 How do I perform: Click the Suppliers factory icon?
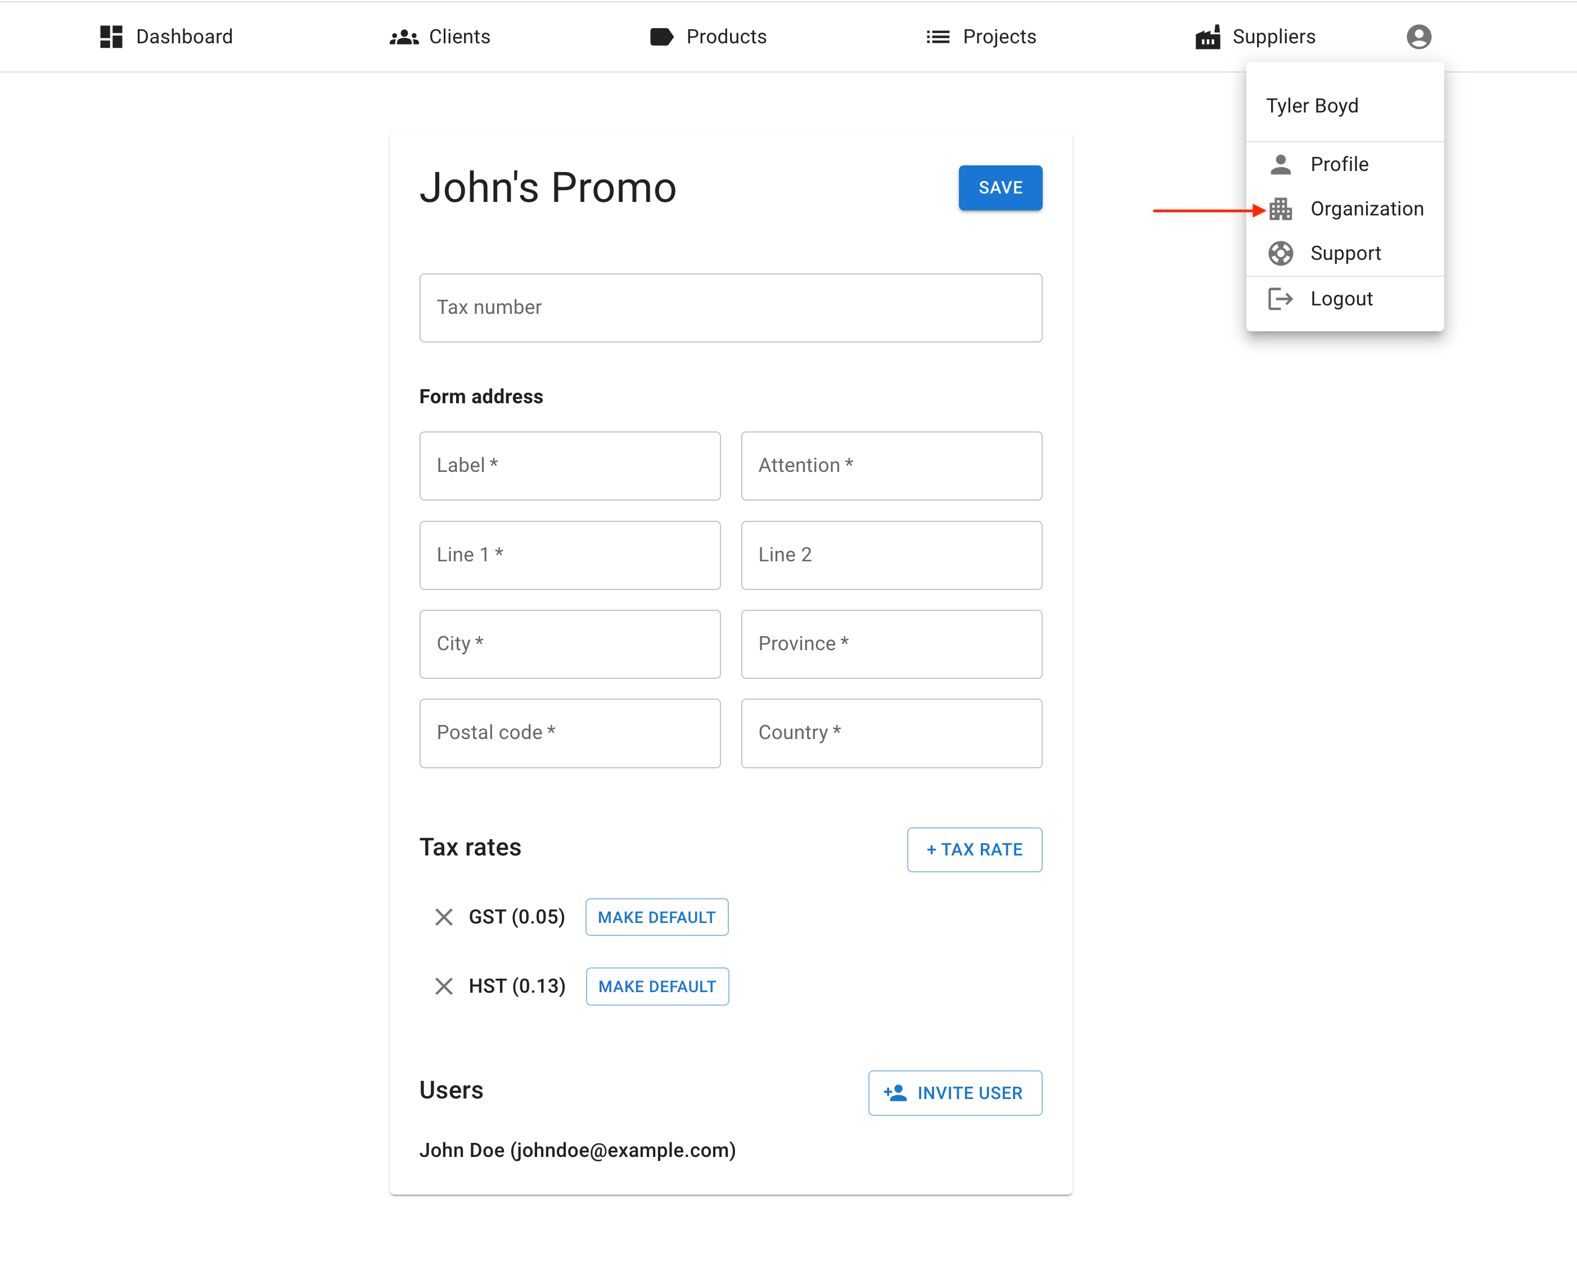pos(1207,37)
